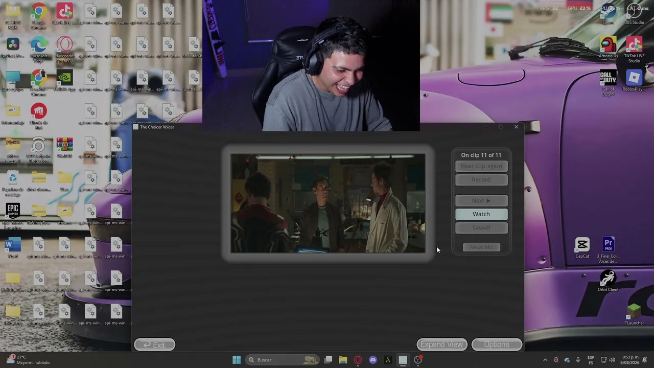Select the Premiere project file desktop icon

(x=608, y=250)
